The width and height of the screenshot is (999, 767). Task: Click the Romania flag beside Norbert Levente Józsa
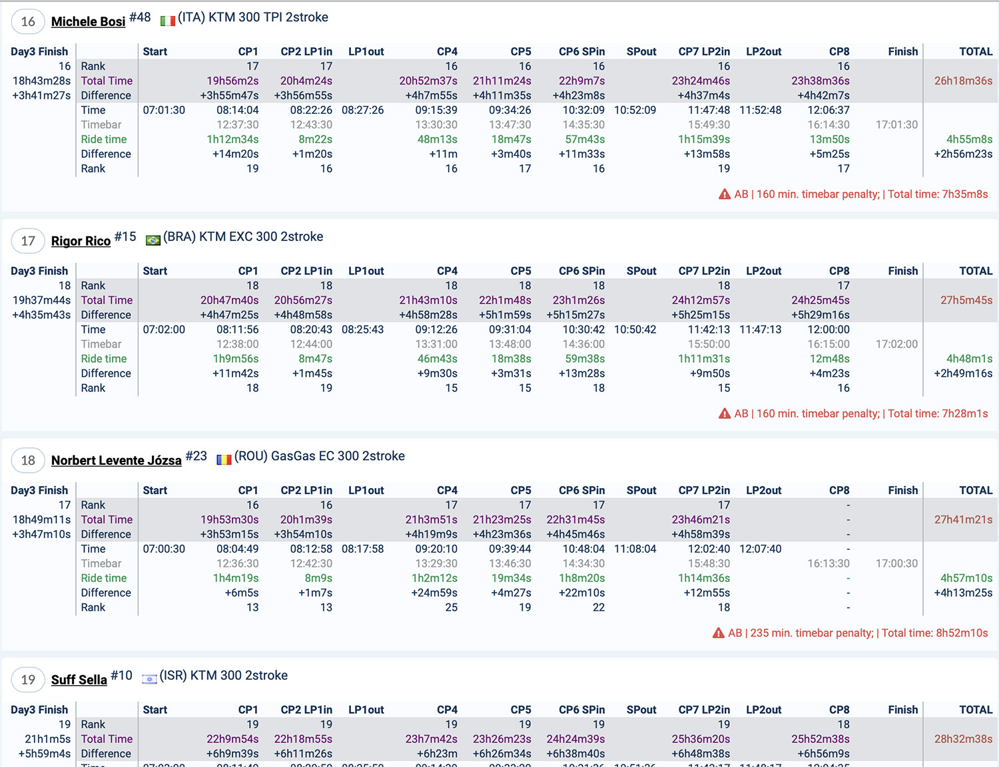click(x=224, y=459)
